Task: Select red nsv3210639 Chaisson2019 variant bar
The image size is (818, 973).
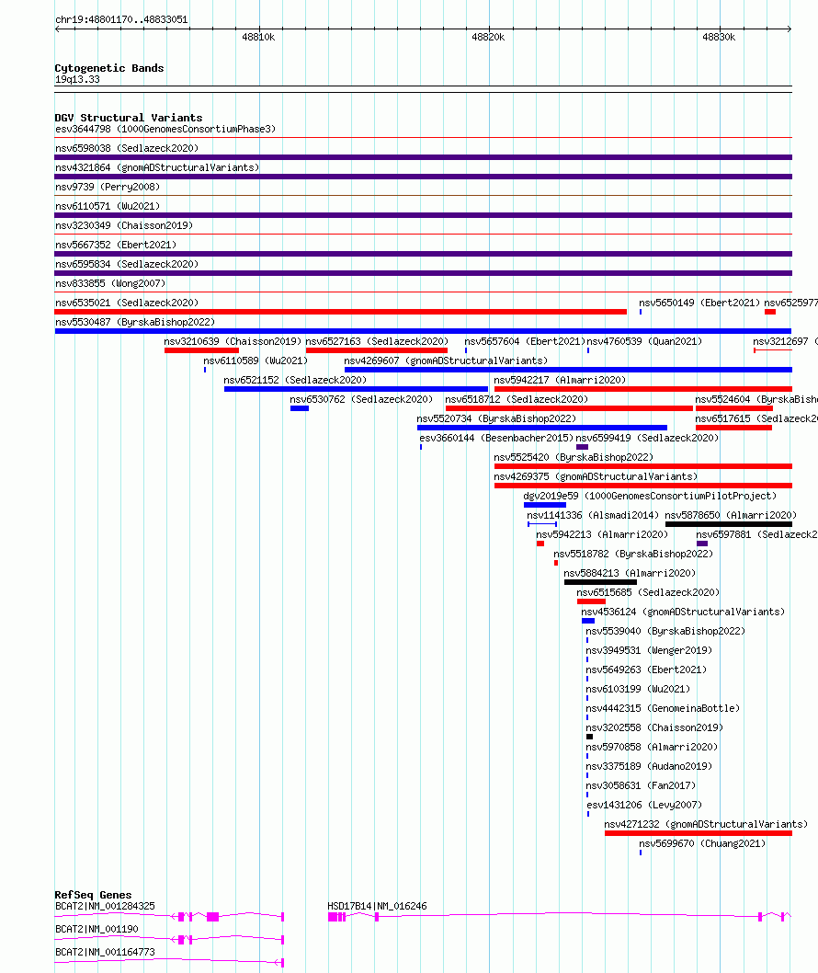Action: pyautogui.click(x=201, y=350)
